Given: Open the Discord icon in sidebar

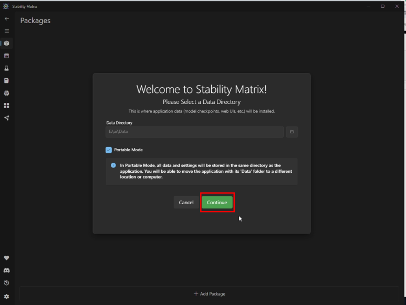Looking at the screenshot, I should [x=7, y=270].
